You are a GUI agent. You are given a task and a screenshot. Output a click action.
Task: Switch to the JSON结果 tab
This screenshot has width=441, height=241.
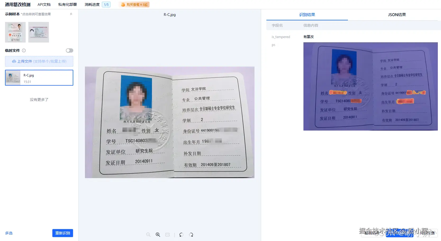(x=397, y=15)
